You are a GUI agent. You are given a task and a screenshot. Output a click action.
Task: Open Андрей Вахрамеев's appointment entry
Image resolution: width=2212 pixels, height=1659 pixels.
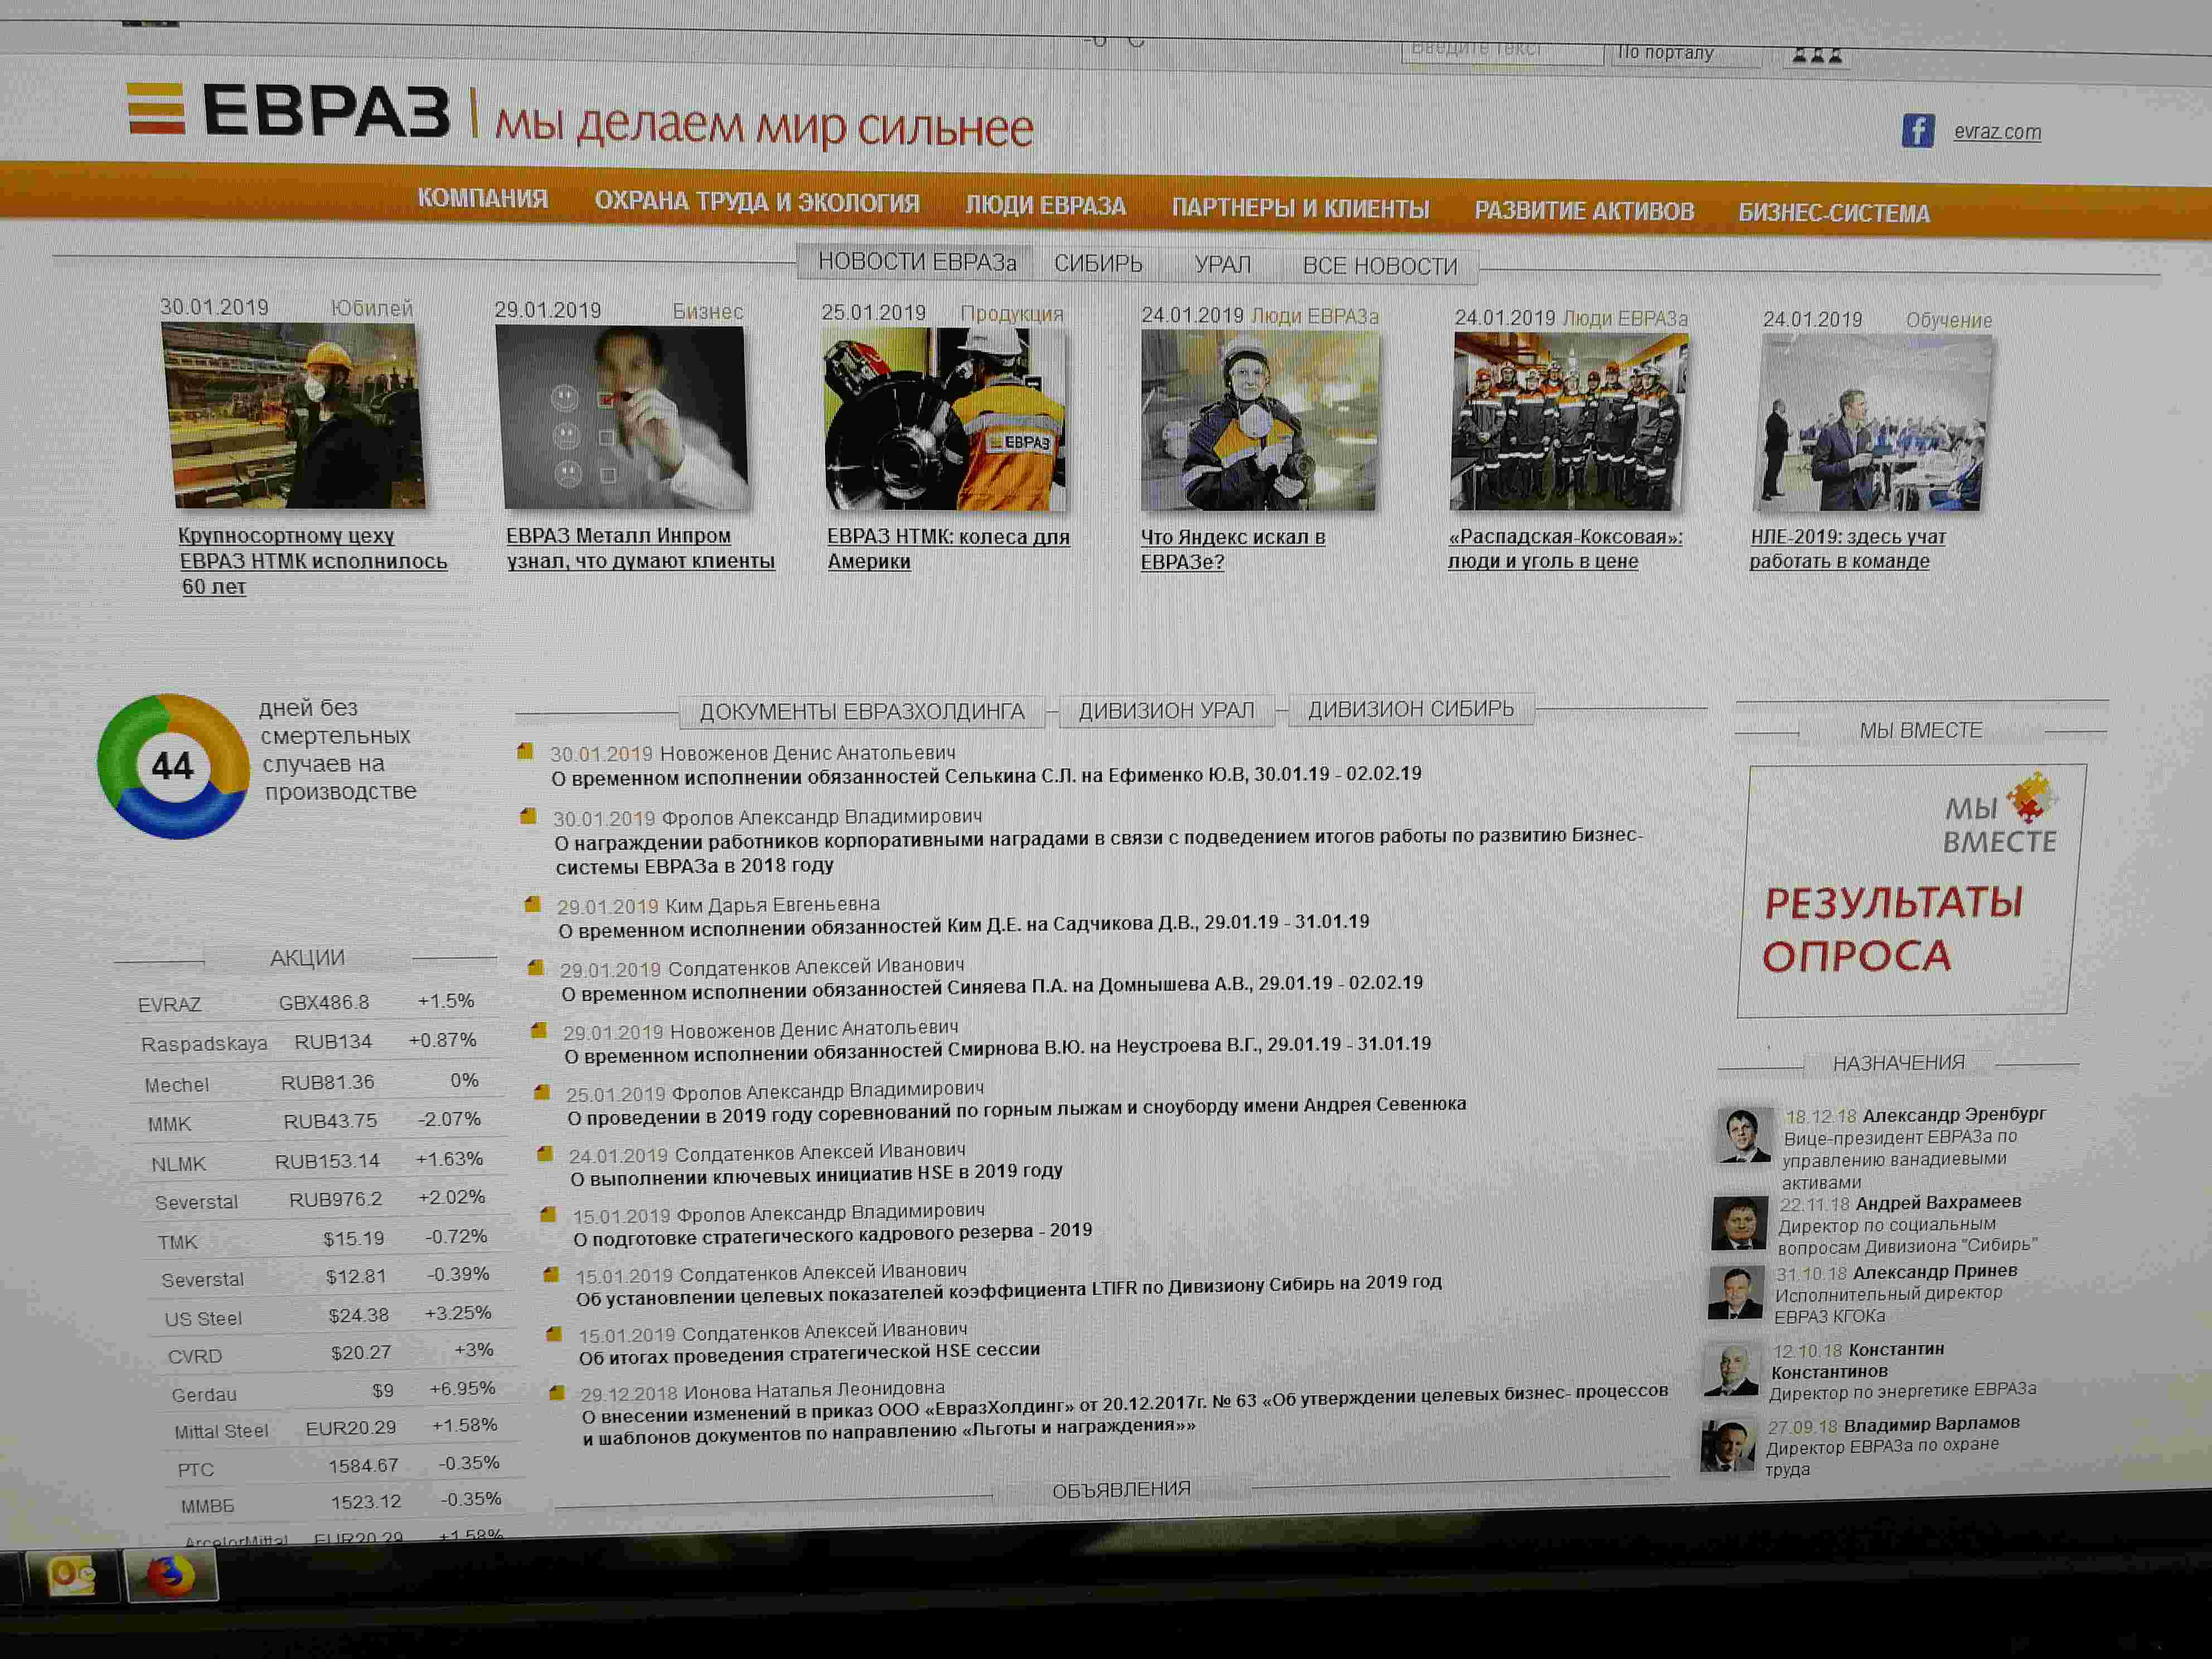coord(1907,1225)
